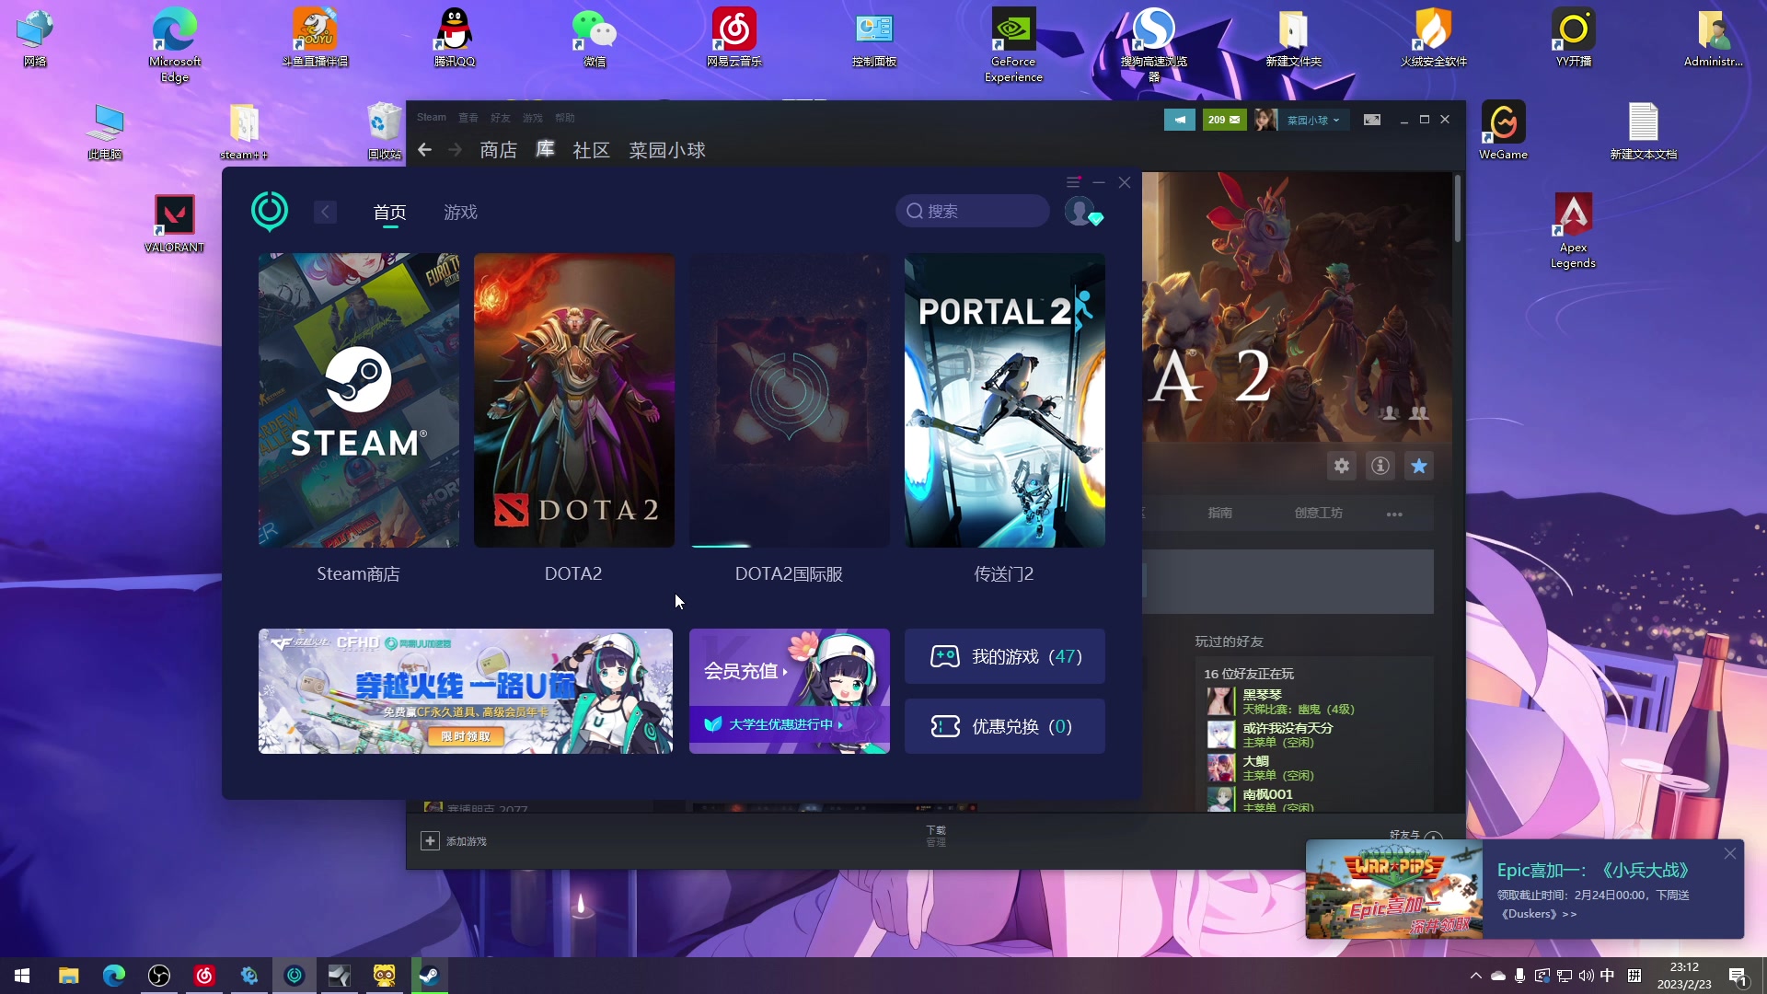Open the OBS Studio taskbar icon
The height and width of the screenshot is (994, 1767).
pyautogui.click(x=159, y=976)
